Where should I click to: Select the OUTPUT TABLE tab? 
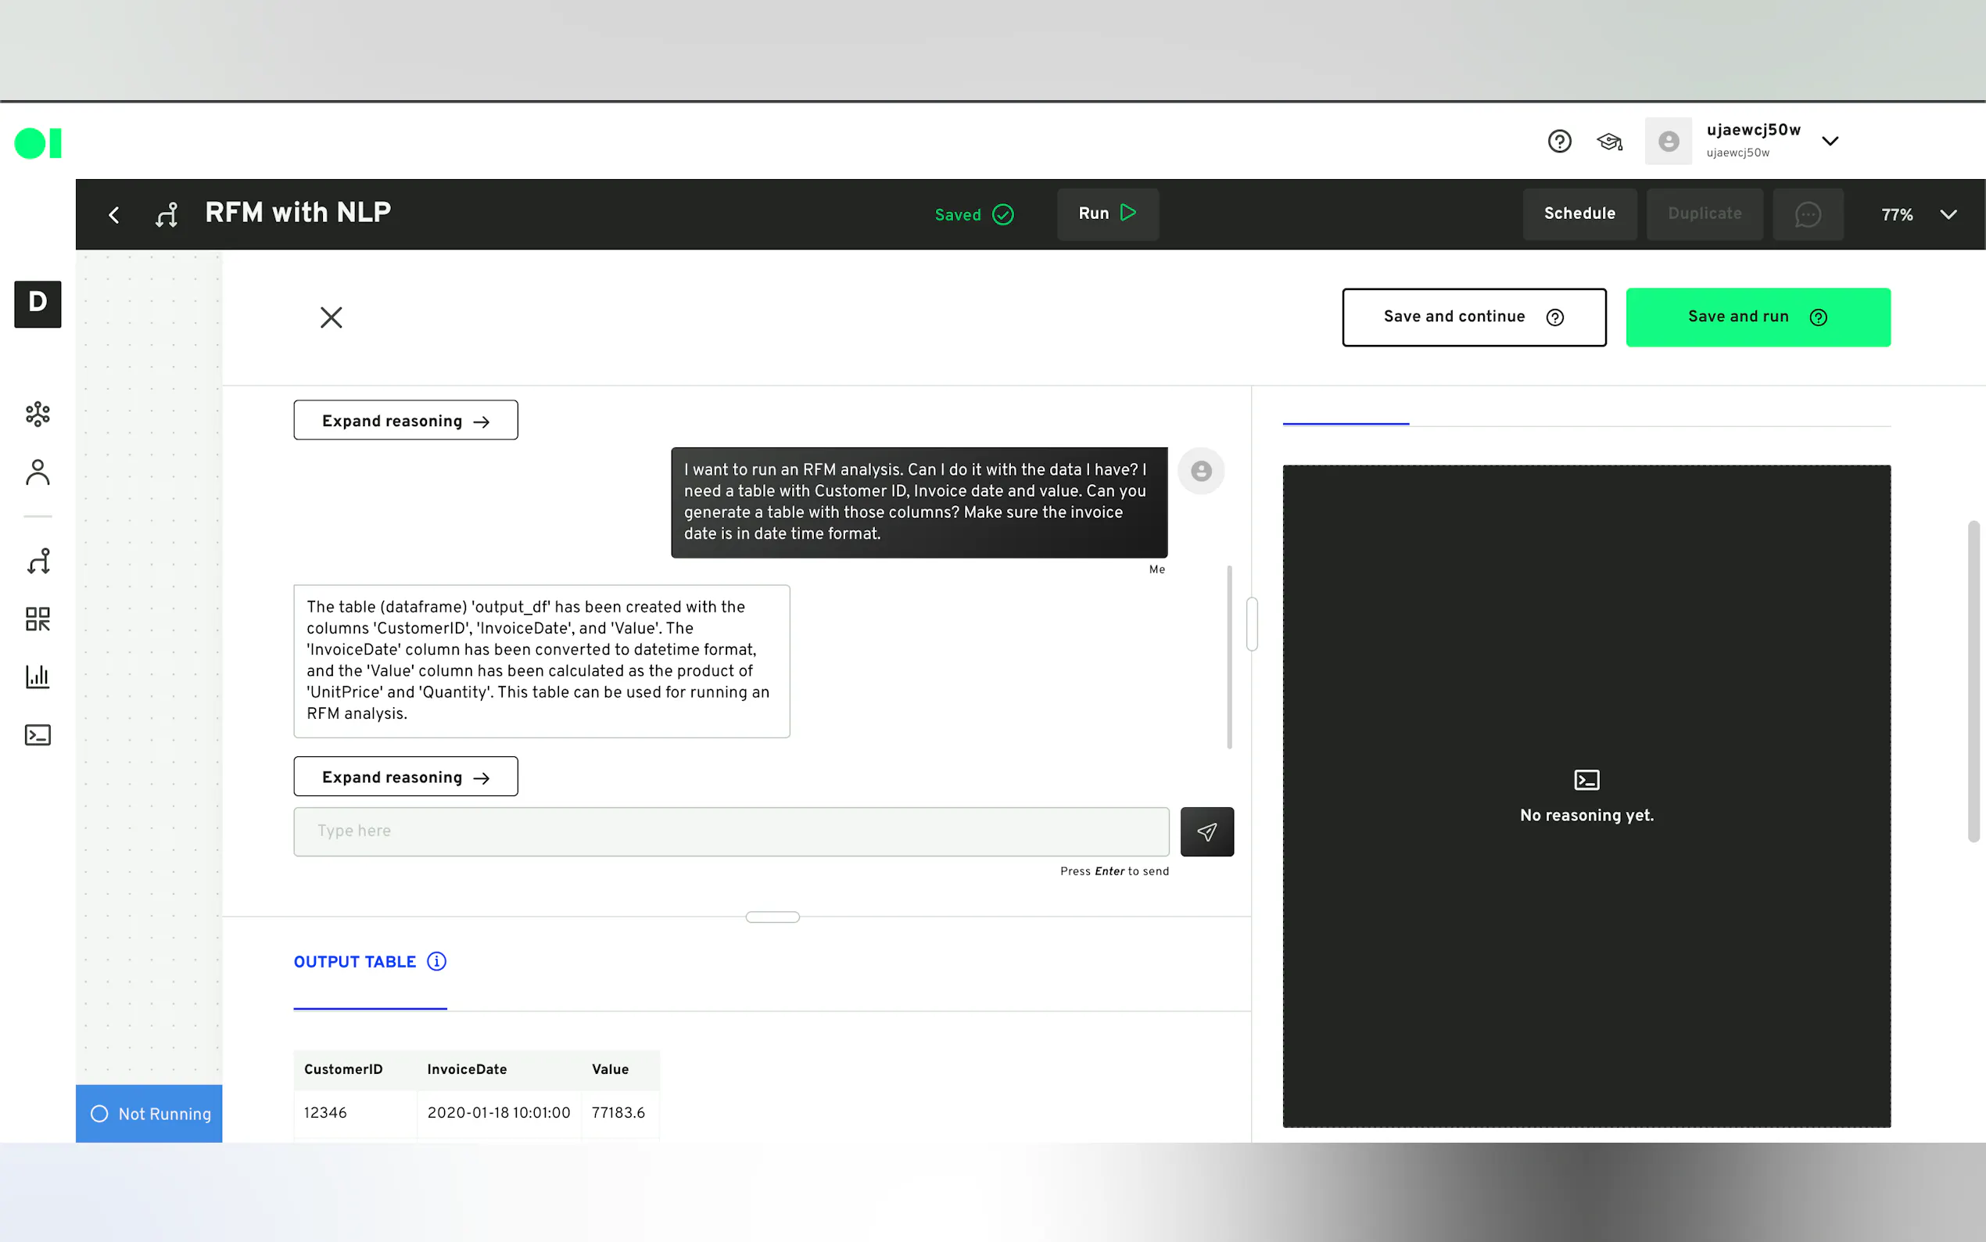[x=355, y=962]
